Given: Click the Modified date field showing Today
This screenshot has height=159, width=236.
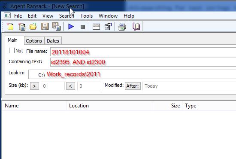Looking at the screenshot, I should click(x=189, y=86).
